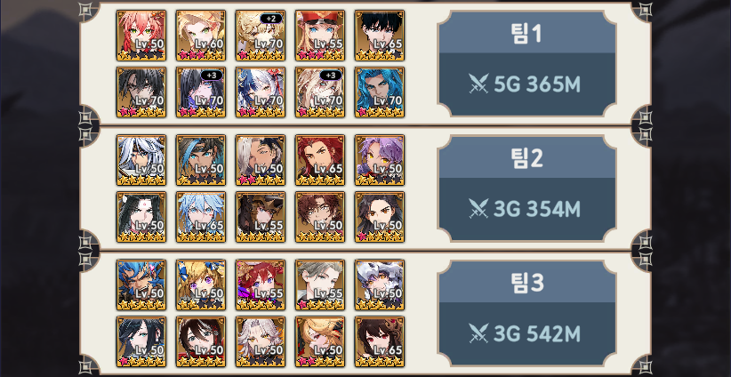This screenshot has height=377, width=731.
Task: Click Team 2 power 3G 354M button
Action: [526, 209]
